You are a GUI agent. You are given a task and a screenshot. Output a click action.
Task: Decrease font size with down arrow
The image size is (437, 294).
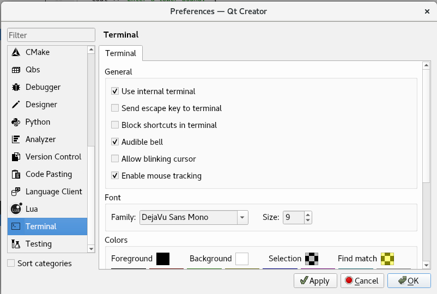click(308, 220)
